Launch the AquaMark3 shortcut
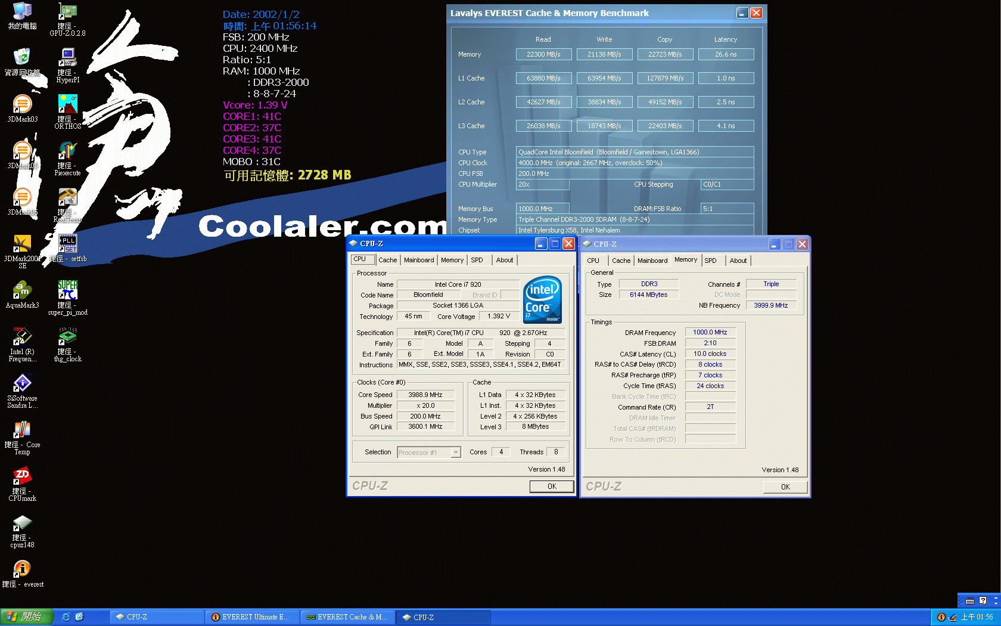This screenshot has height=626, width=1001. (x=22, y=294)
